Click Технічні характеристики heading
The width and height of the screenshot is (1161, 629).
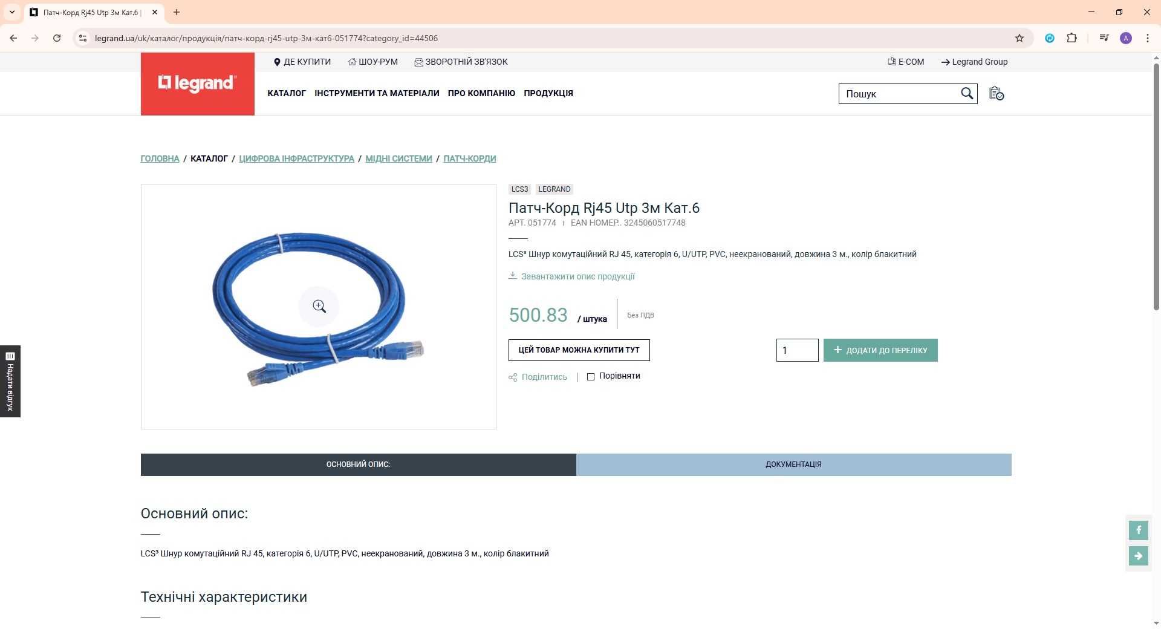[x=224, y=597]
